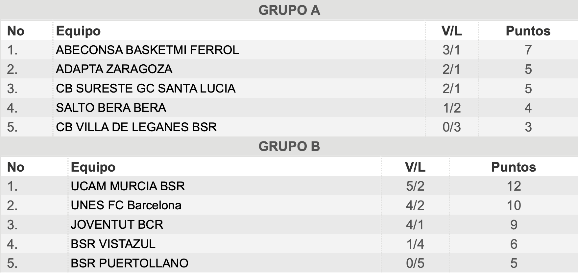Open UCAM MURCIA BSR team entry
Viewport: 578px width, 273px height.
(x=128, y=186)
